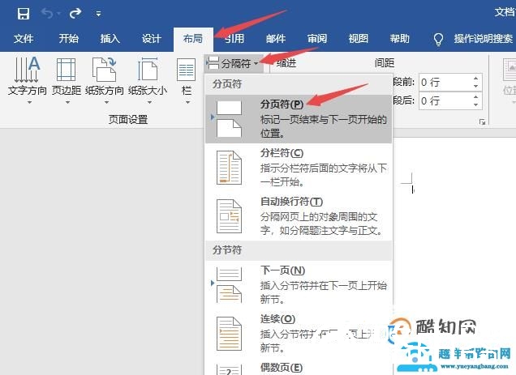
Task: Switch to the 设计 tab
Action: click(152, 39)
